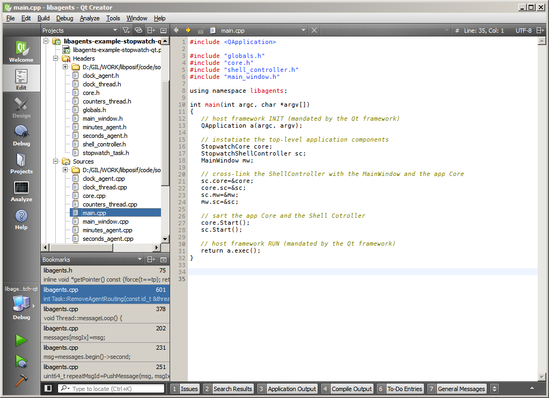Go to the Welcome mode
This screenshot has height=398, width=549.
(21, 52)
